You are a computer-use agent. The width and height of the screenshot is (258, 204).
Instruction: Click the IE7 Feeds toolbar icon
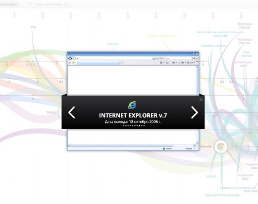pos(167,63)
